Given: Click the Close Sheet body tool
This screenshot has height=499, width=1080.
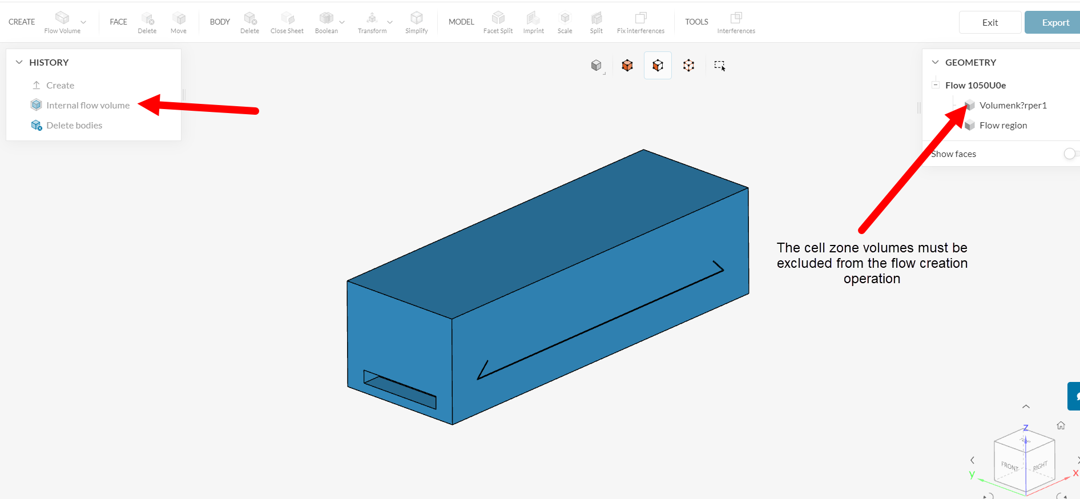Looking at the screenshot, I should (x=287, y=22).
